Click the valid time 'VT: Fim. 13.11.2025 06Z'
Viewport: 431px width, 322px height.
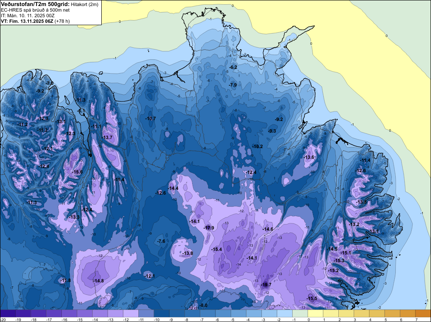pyautogui.click(x=27, y=21)
